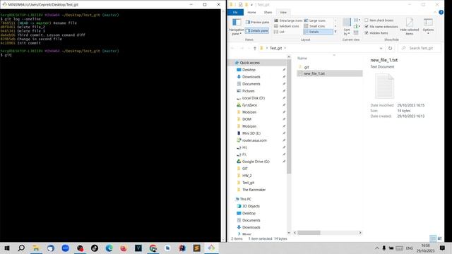
Task: Select the View ribbon tab
Action: click(283, 13)
